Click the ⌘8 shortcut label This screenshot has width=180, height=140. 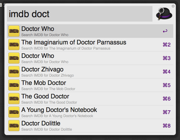(x=166, y=126)
